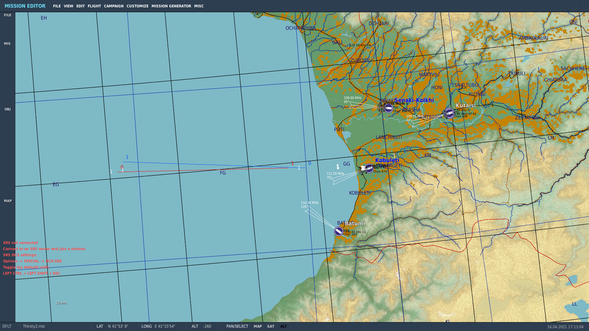Select the MAP section in left sidebar
This screenshot has height=331, width=589.
(x=8, y=201)
